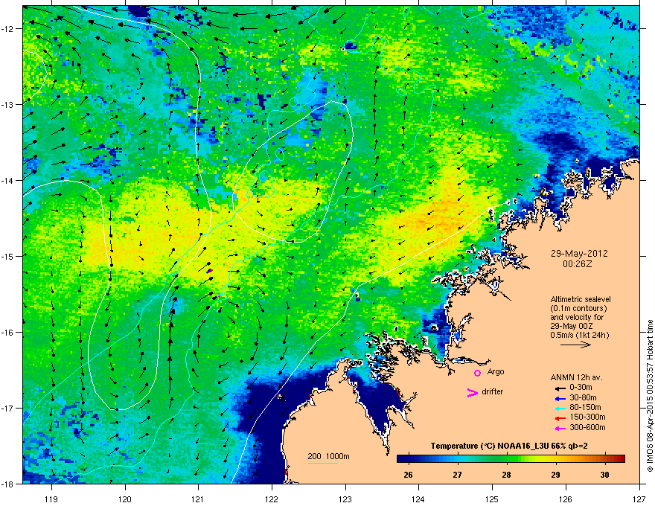Click the magenta 300-600m arrow legend symbol

[560, 428]
